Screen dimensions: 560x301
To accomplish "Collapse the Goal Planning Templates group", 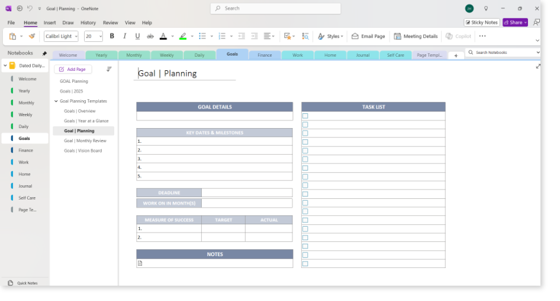I will pyautogui.click(x=56, y=101).
